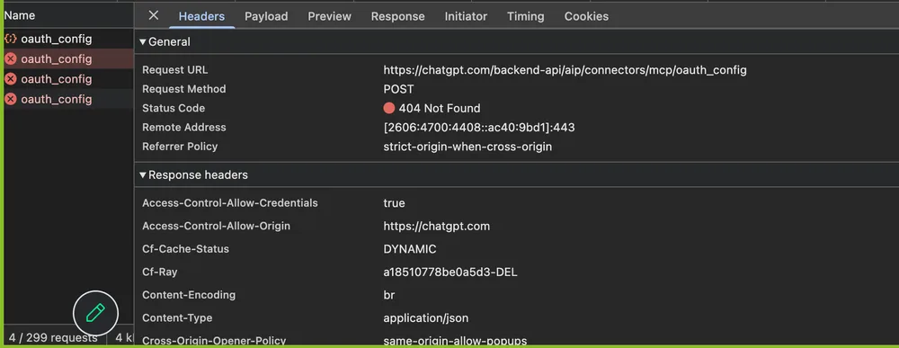Click strict-origin-when-cross-origin referrer policy value

[x=467, y=147]
